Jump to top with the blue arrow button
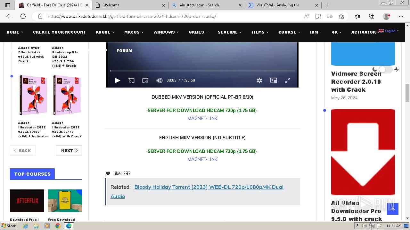Screen dimensions: 410x230 click(x=393, y=209)
